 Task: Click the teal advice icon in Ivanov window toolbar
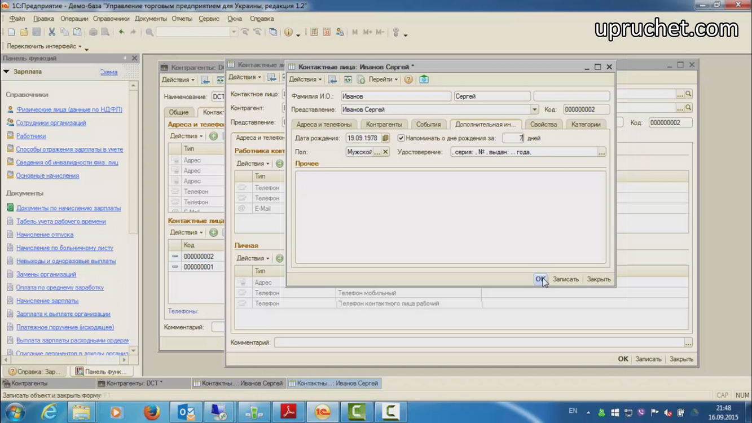(424, 80)
